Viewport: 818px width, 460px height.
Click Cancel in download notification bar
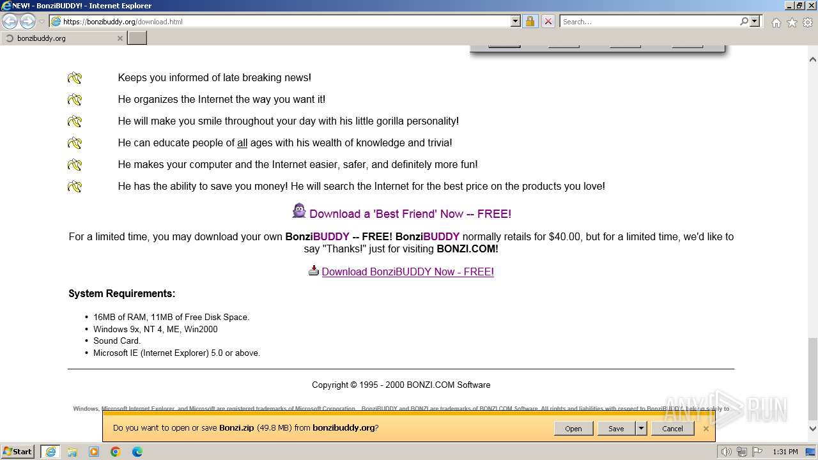(672, 429)
